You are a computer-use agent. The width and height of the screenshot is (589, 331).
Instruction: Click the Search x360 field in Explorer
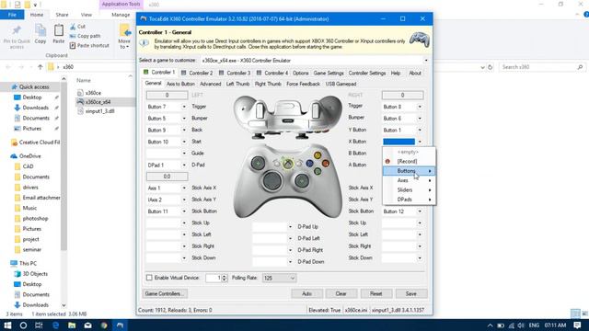tap(542, 67)
